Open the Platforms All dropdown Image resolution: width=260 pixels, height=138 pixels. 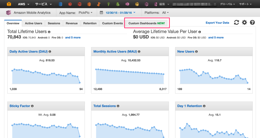click(165, 13)
